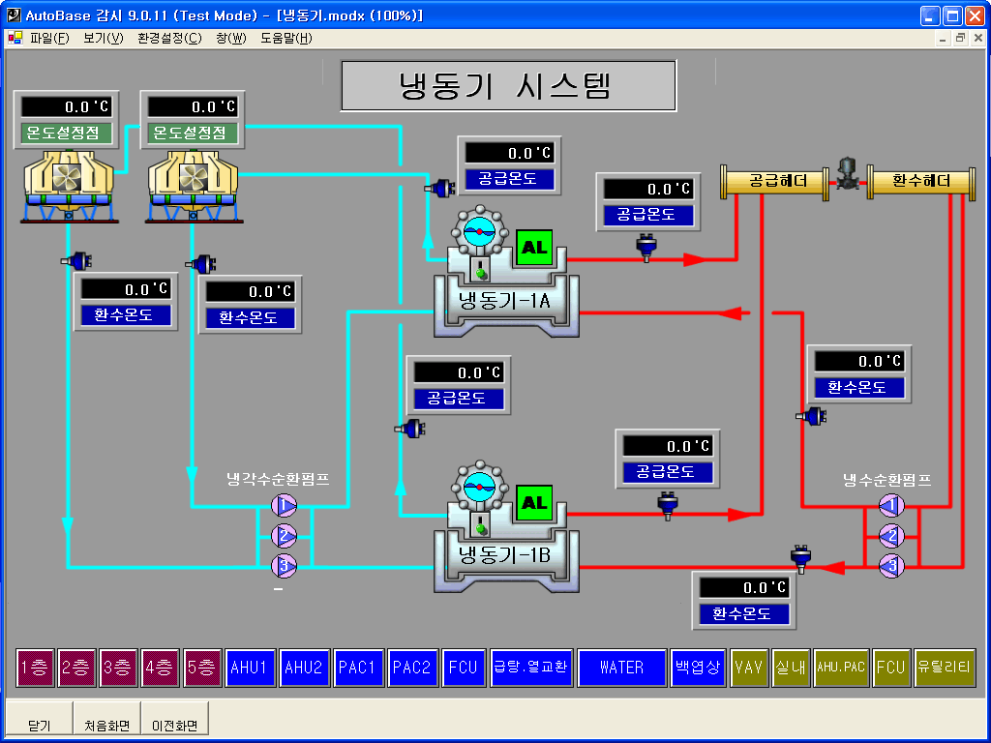Click the purple 3층 floor button

[119, 668]
